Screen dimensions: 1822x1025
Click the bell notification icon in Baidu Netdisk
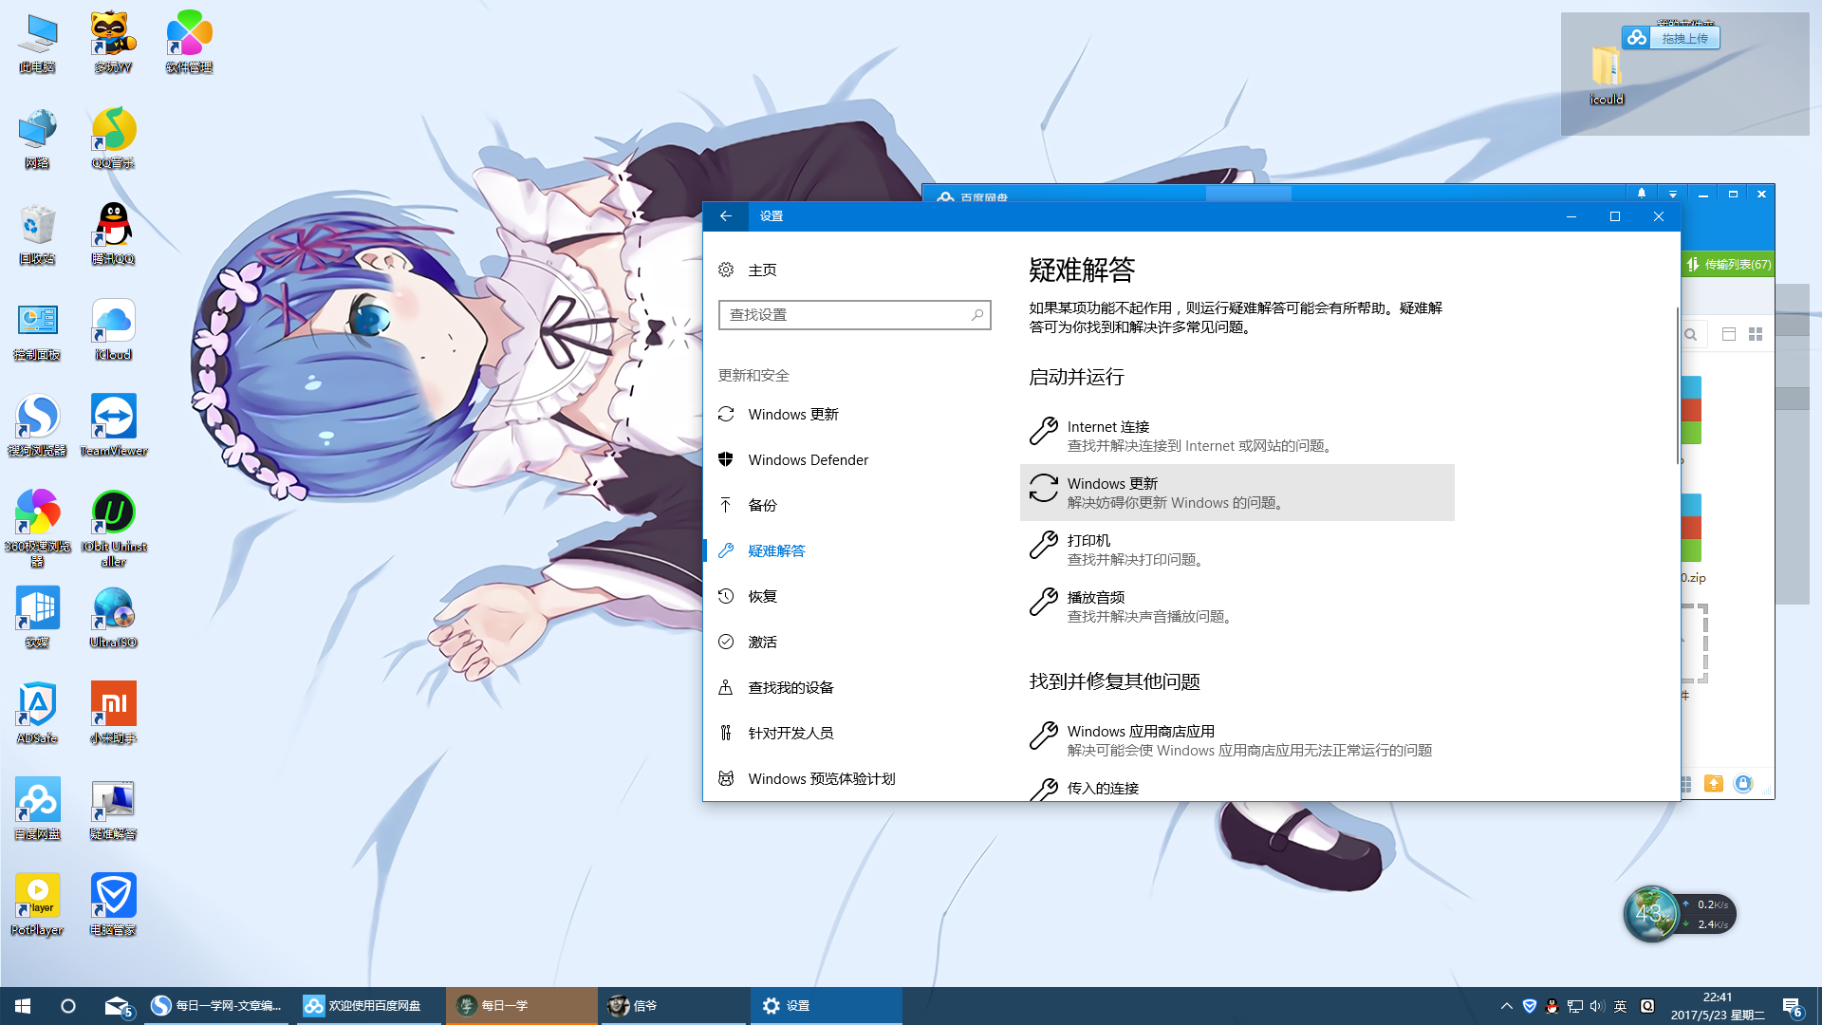(x=1642, y=194)
